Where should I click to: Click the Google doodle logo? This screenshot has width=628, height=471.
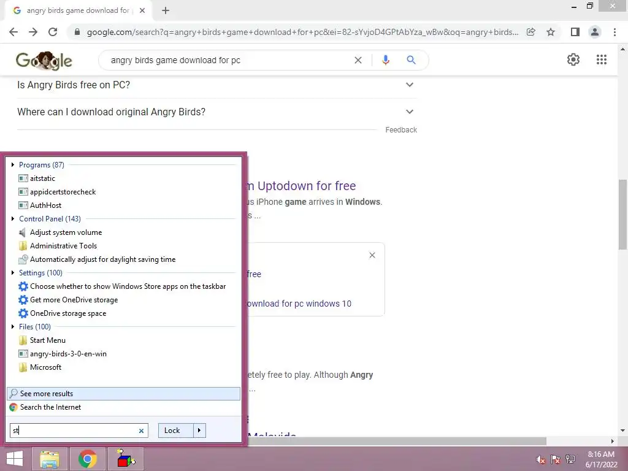pos(44,61)
